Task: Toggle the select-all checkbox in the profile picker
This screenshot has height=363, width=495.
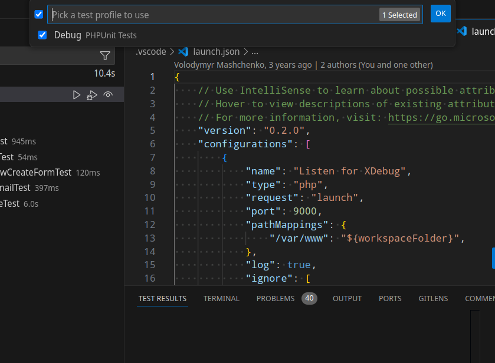Action: click(x=39, y=14)
